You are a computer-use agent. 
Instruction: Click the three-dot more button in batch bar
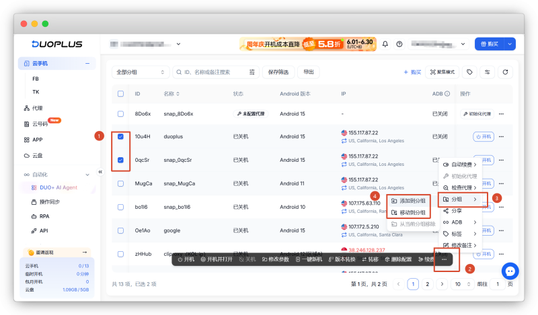[444, 259]
